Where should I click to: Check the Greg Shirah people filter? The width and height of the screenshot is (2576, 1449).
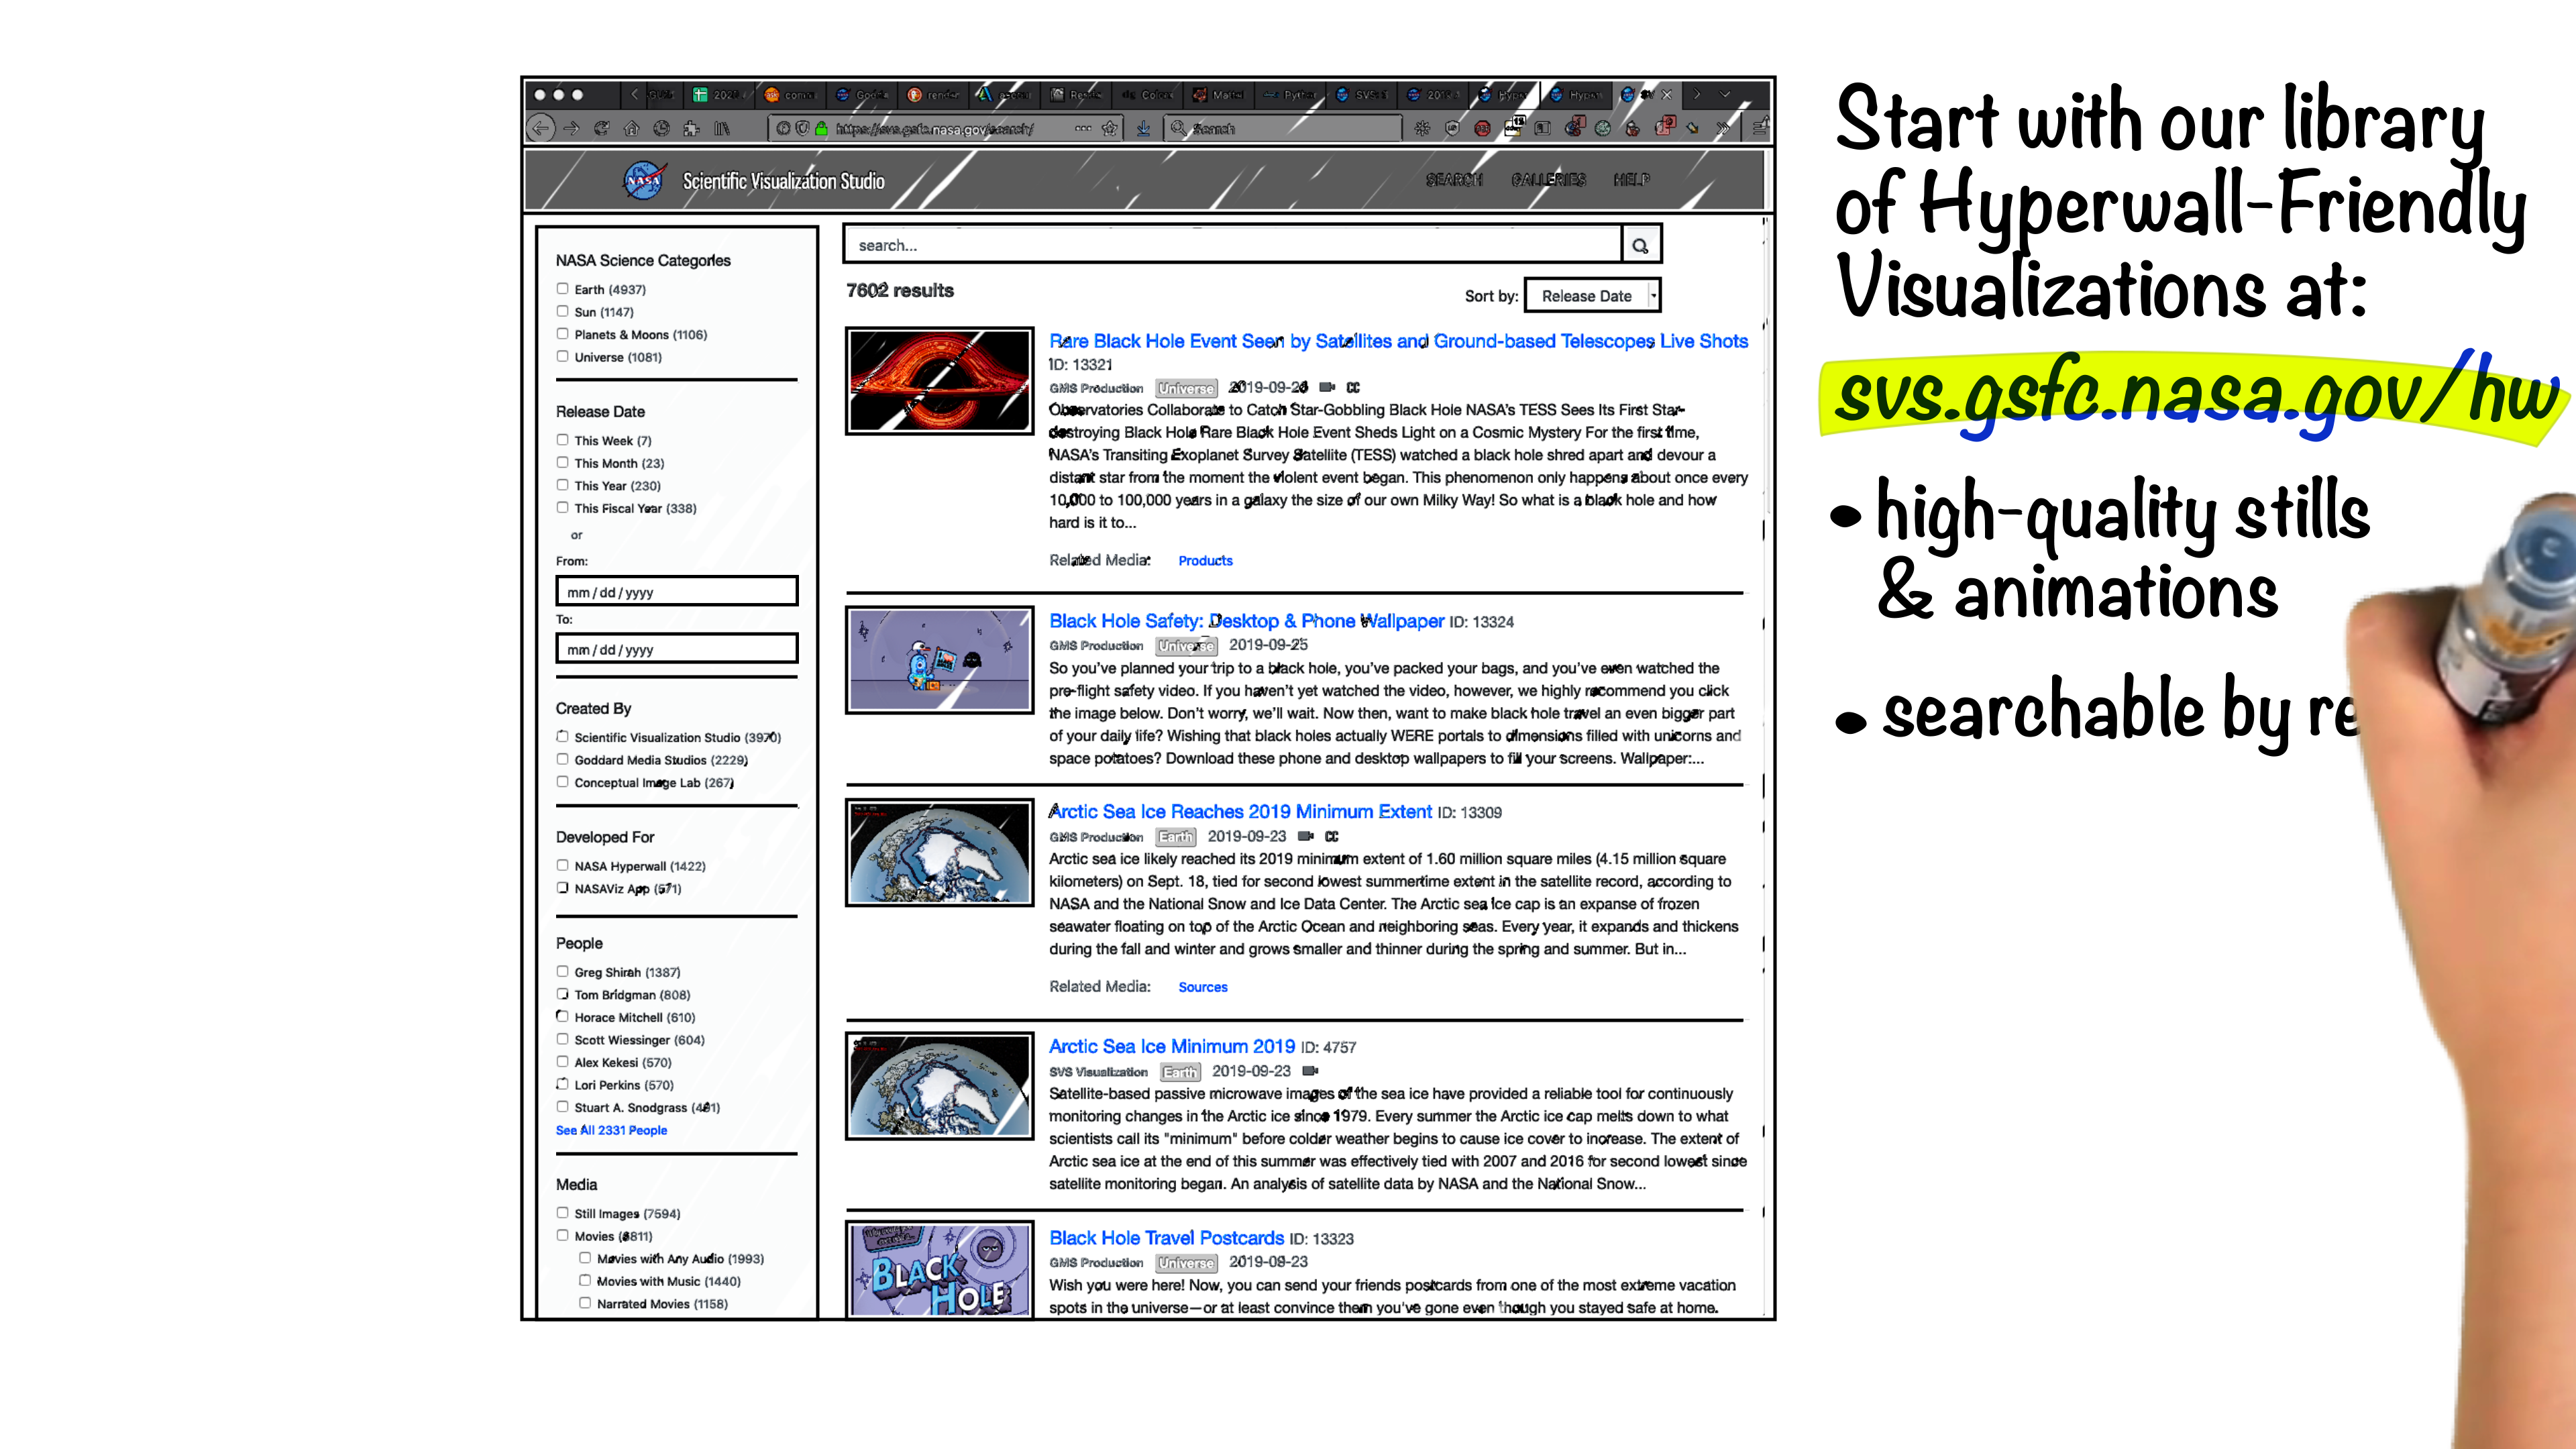coord(563,972)
